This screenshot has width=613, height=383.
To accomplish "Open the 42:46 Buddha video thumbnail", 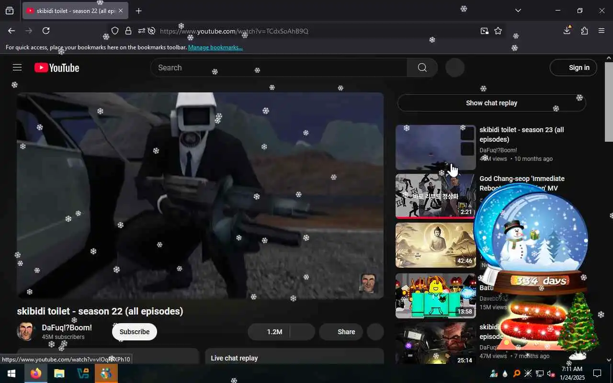I will (x=435, y=245).
